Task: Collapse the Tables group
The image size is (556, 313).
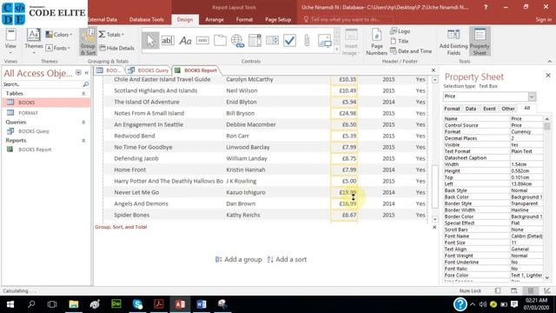Action: coord(83,93)
